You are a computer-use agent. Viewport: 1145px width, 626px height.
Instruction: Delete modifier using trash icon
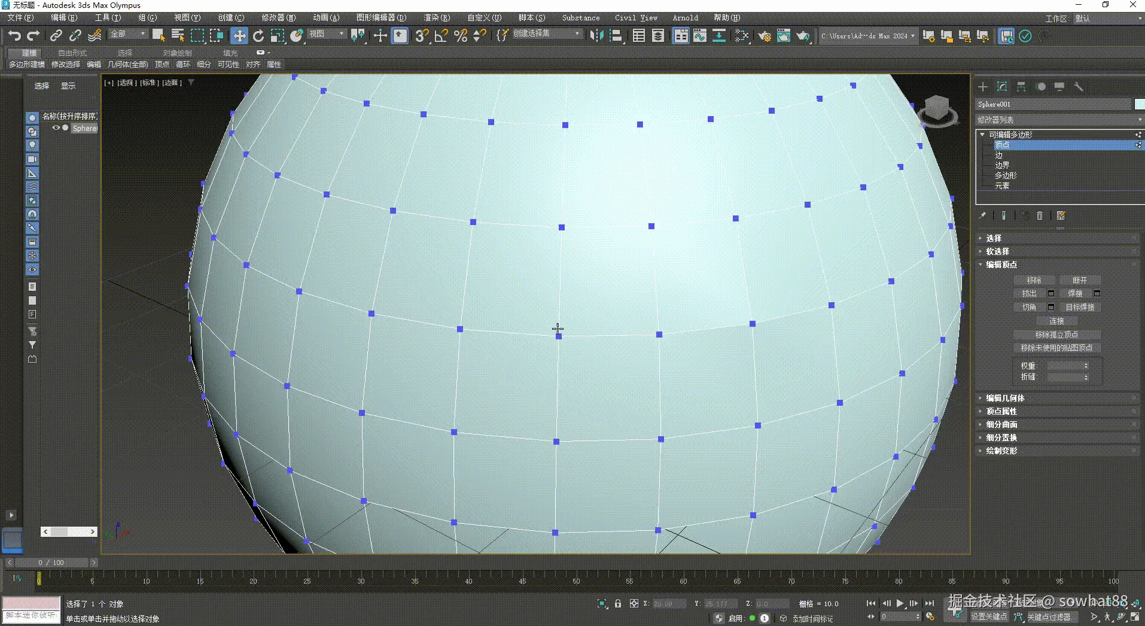point(1040,215)
